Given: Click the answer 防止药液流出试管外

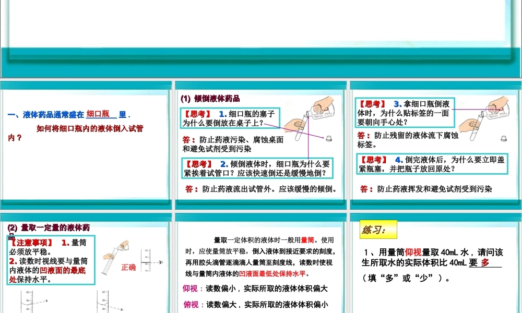Looking at the screenshot, I should pos(262,189).
